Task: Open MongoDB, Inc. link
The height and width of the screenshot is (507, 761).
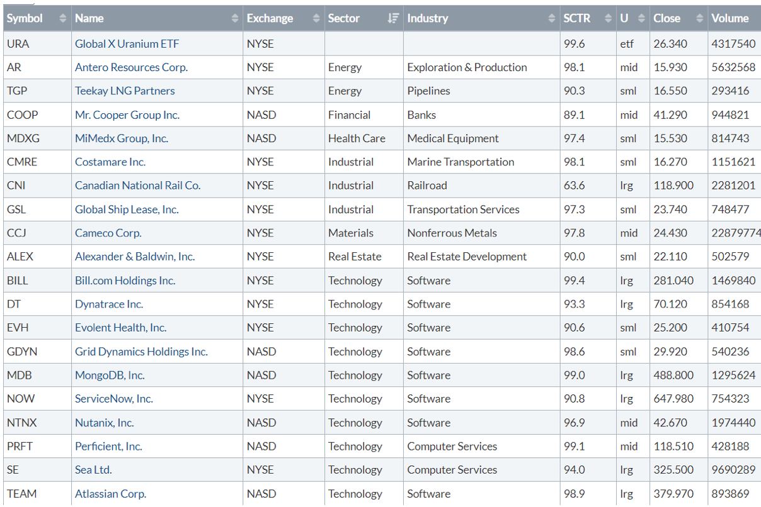Action: tap(110, 375)
